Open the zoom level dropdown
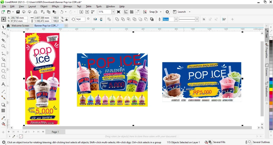 (113, 12)
